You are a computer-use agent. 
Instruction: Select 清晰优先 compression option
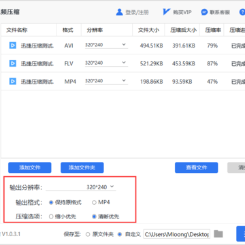105,216
